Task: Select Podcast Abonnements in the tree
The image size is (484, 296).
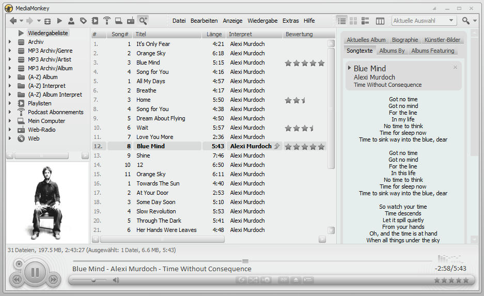Action: (x=56, y=112)
